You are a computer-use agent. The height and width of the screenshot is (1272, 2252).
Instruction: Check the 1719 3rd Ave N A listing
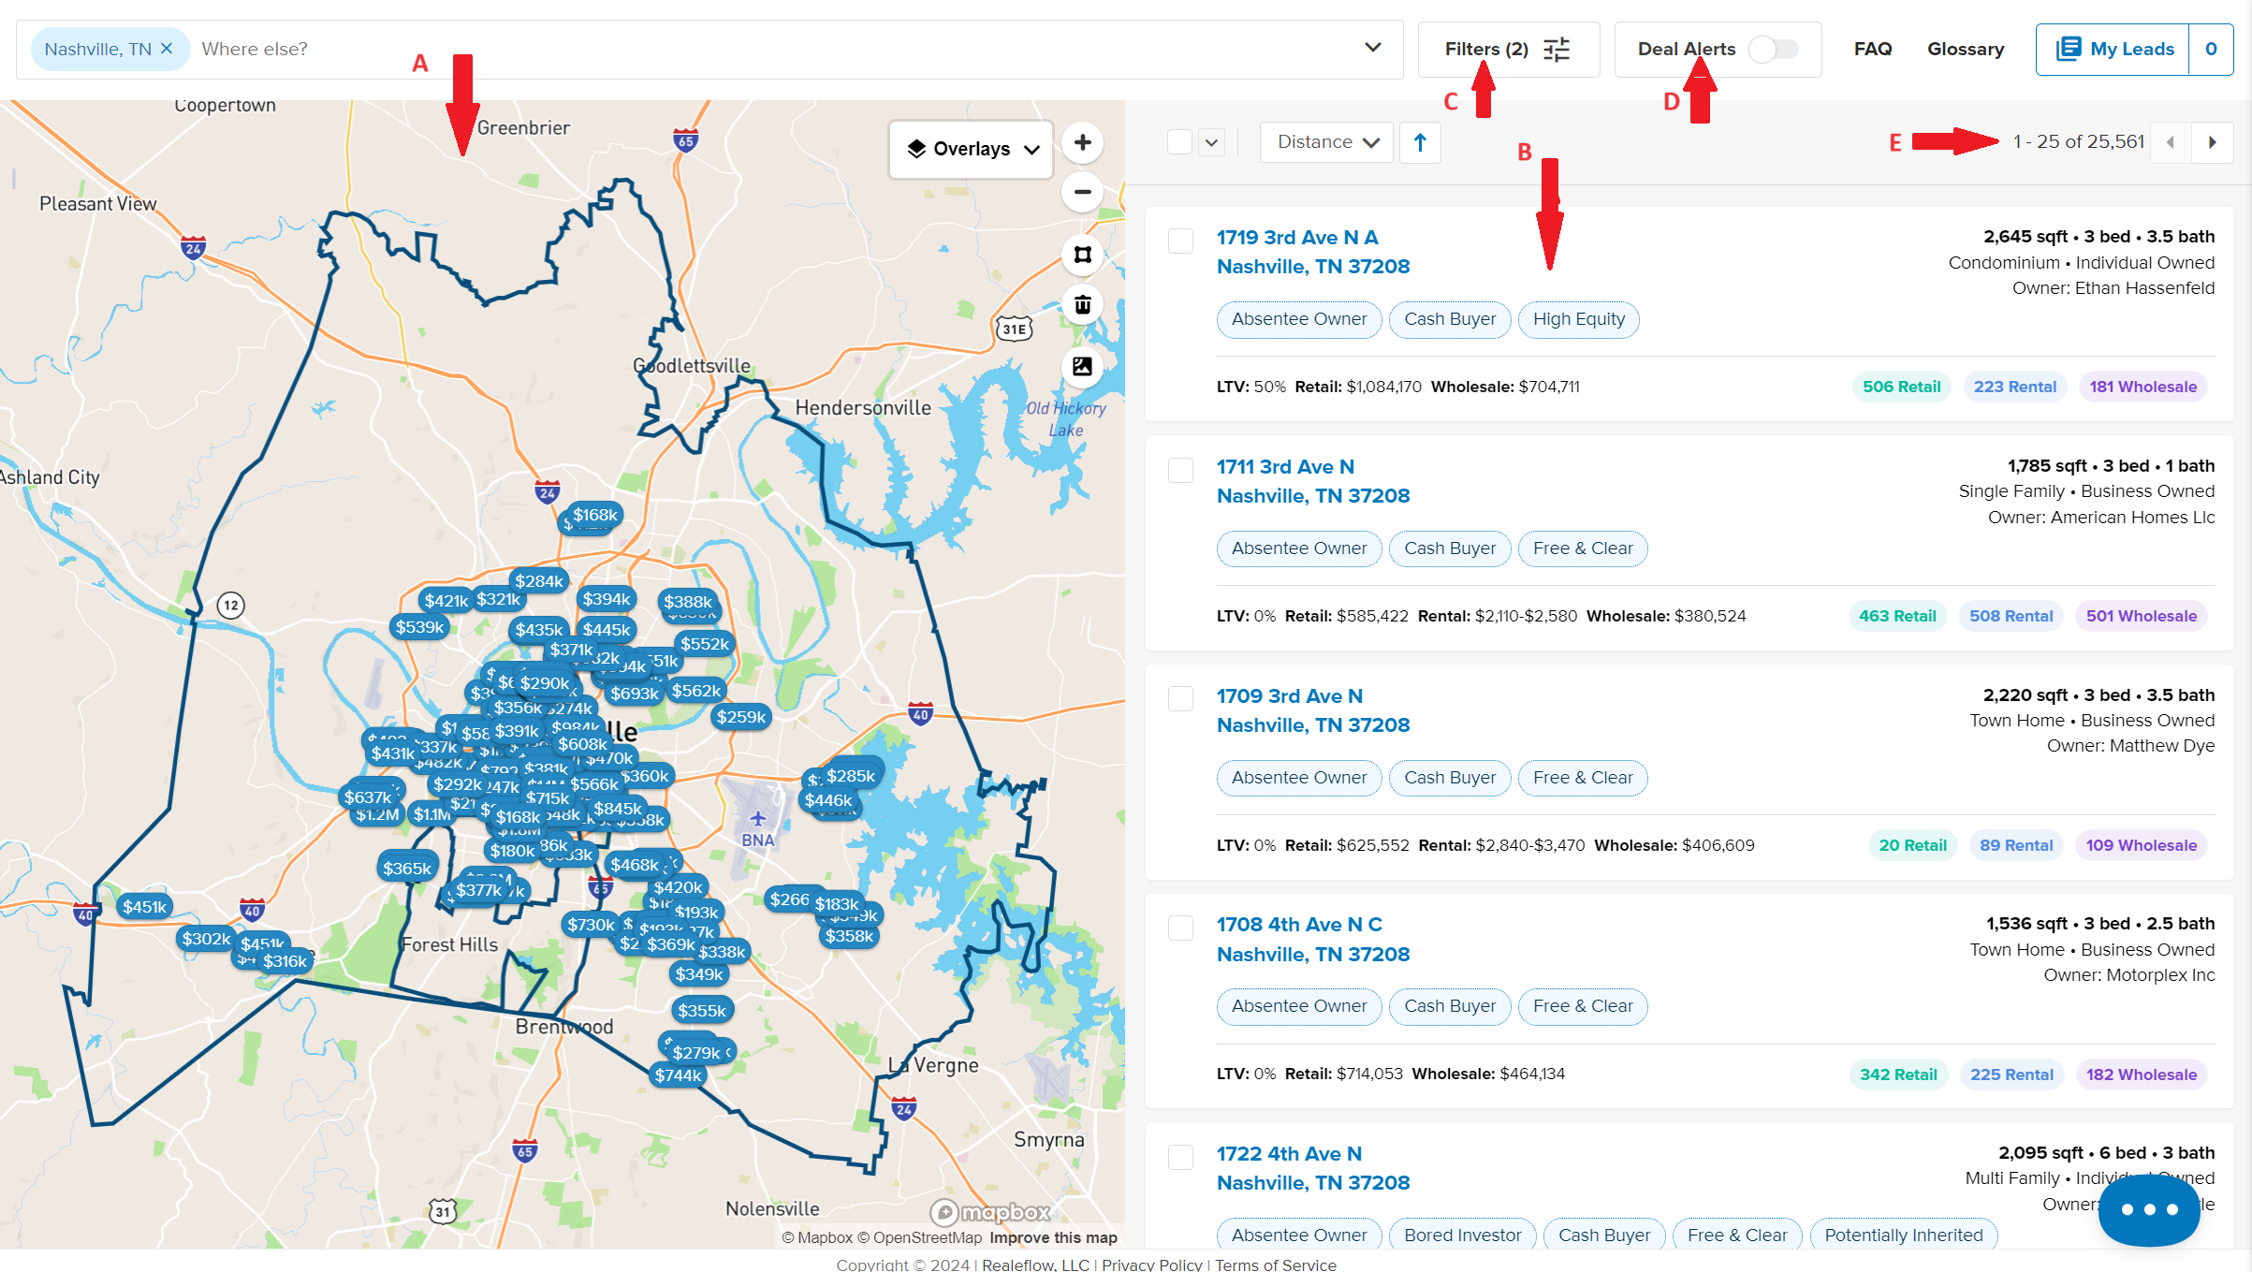(1180, 241)
